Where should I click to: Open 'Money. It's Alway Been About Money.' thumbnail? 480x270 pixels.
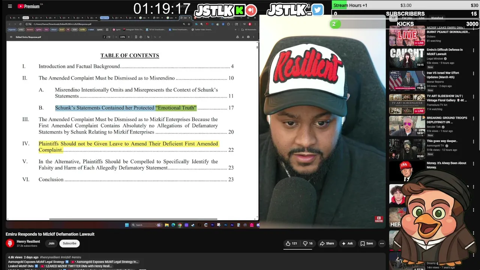coord(407,171)
